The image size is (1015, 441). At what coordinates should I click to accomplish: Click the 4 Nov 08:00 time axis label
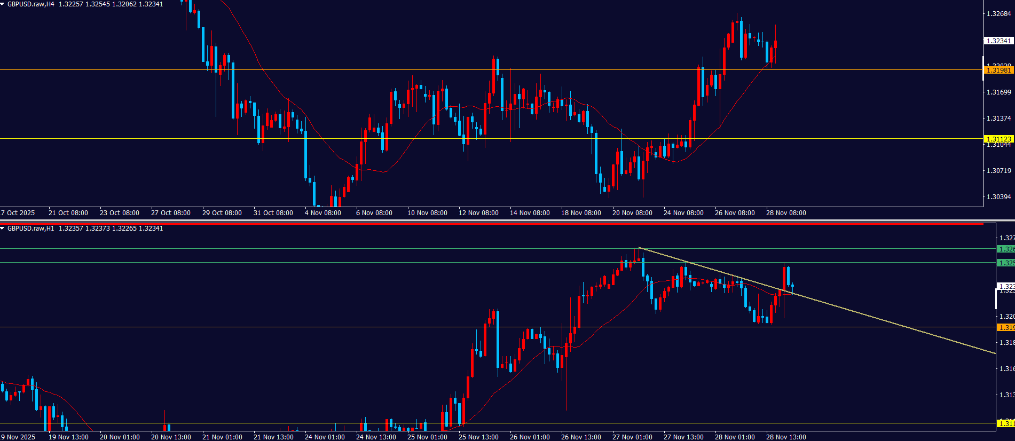click(x=322, y=213)
